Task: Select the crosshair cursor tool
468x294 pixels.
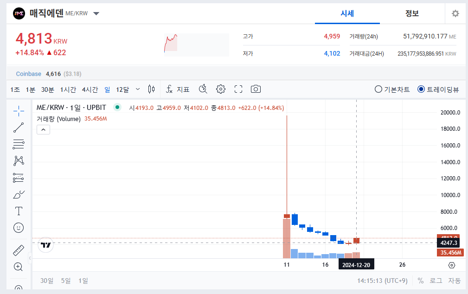Action: [19, 111]
